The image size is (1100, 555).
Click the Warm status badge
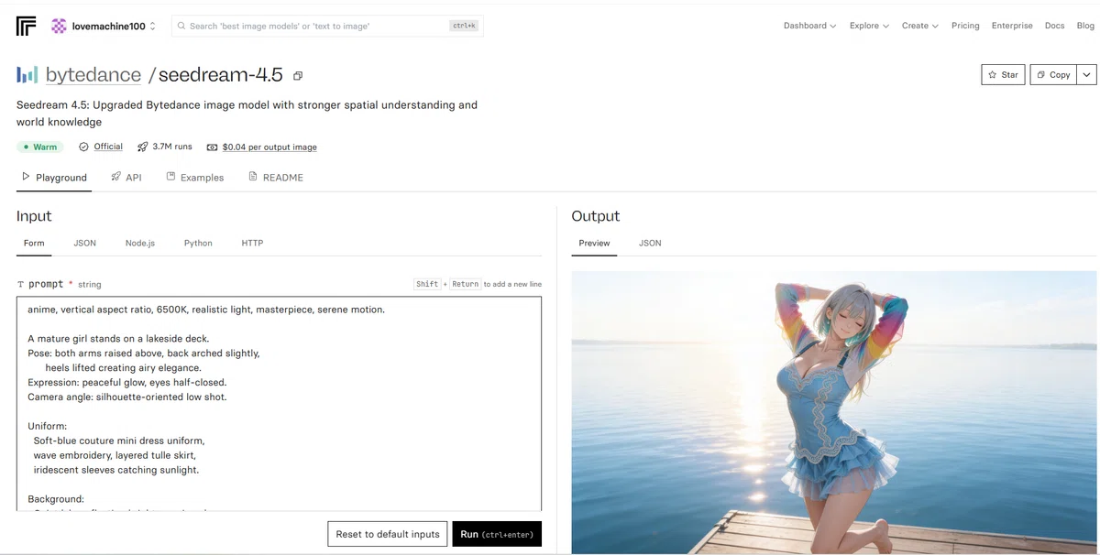tap(40, 147)
